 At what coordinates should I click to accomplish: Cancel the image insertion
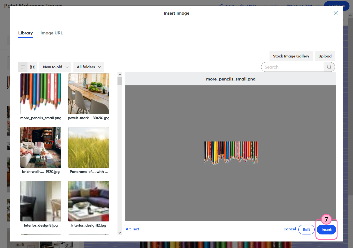pyautogui.click(x=290, y=229)
